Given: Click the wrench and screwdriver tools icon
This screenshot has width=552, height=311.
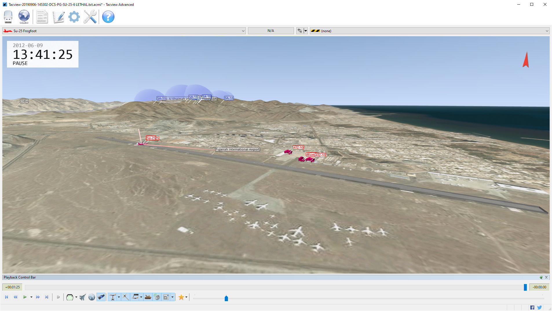Looking at the screenshot, I should click(90, 17).
